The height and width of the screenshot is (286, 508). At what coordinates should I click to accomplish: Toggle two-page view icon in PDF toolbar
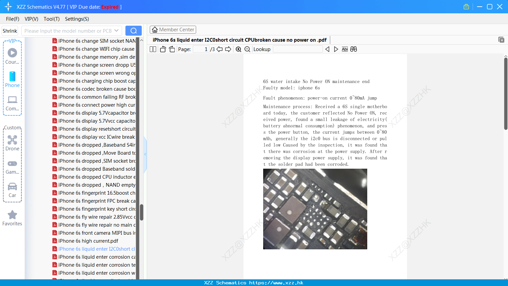pyautogui.click(x=153, y=49)
